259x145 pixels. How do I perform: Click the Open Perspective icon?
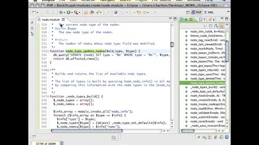188,12
